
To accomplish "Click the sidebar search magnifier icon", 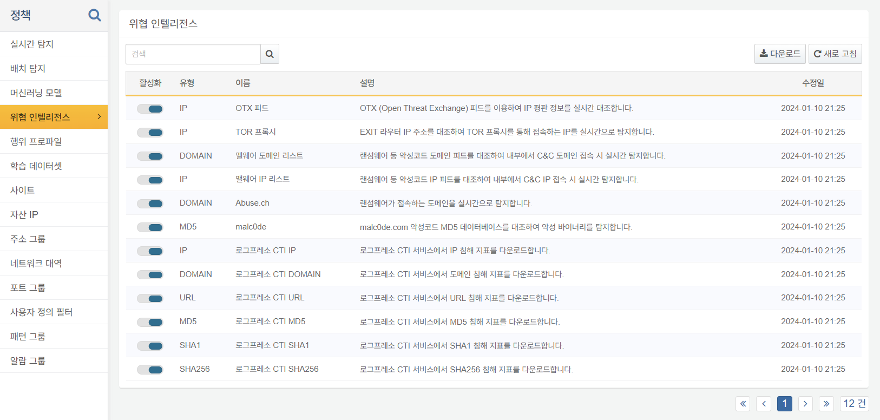I will (x=95, y=15).
